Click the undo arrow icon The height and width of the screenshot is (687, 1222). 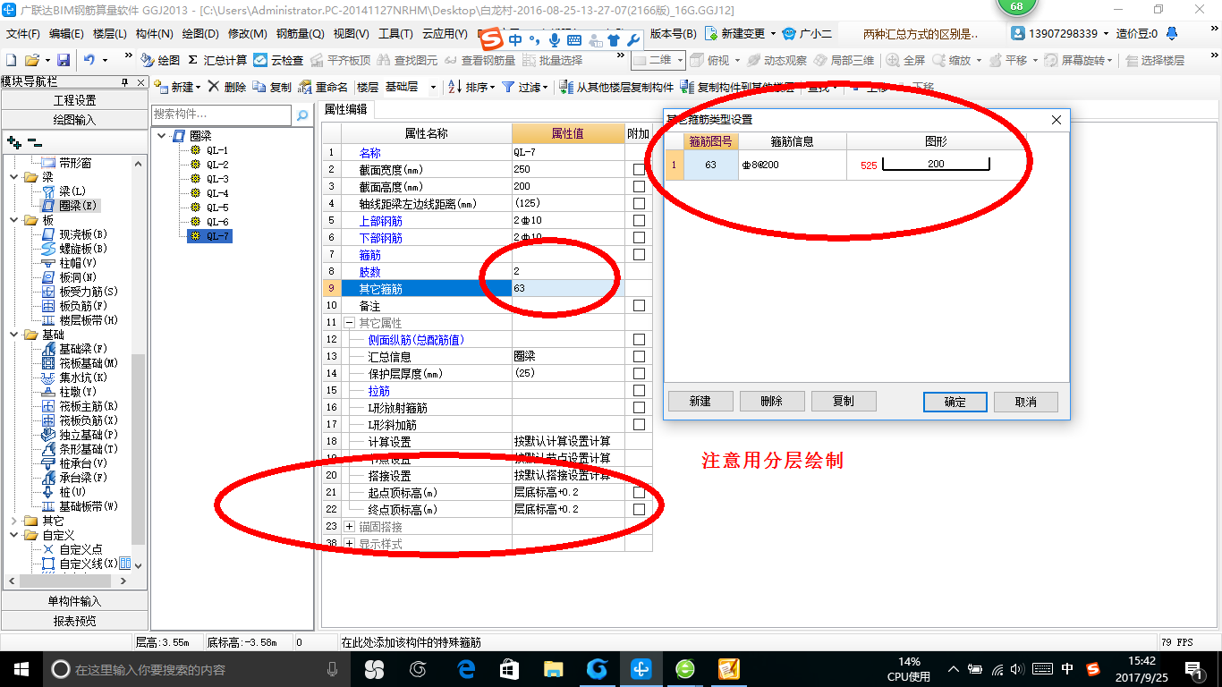pyautogui.click(x=89, y=60)
